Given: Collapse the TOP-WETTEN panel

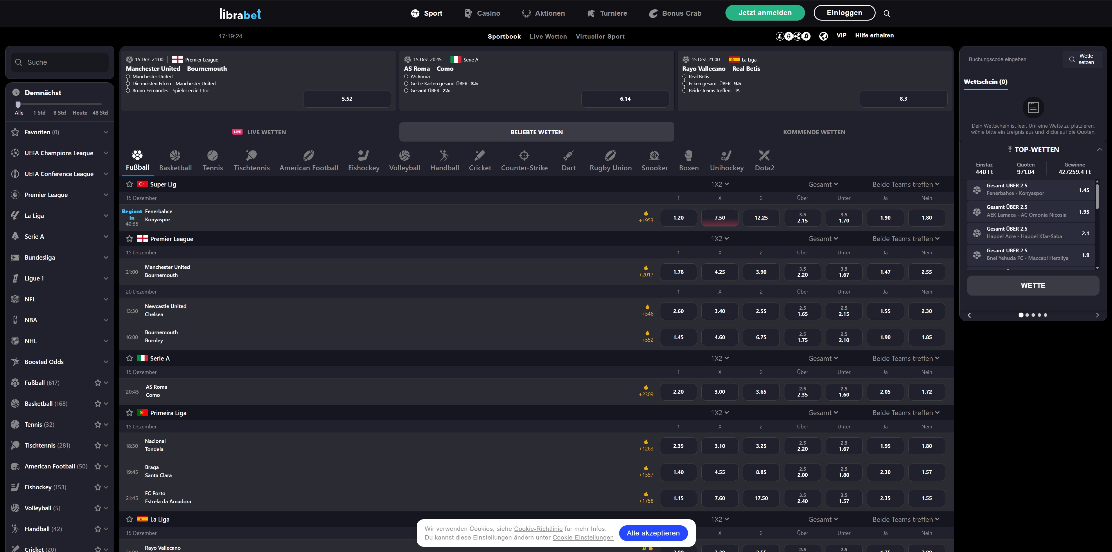Looking at the screenshot, I should [1100, 150].
